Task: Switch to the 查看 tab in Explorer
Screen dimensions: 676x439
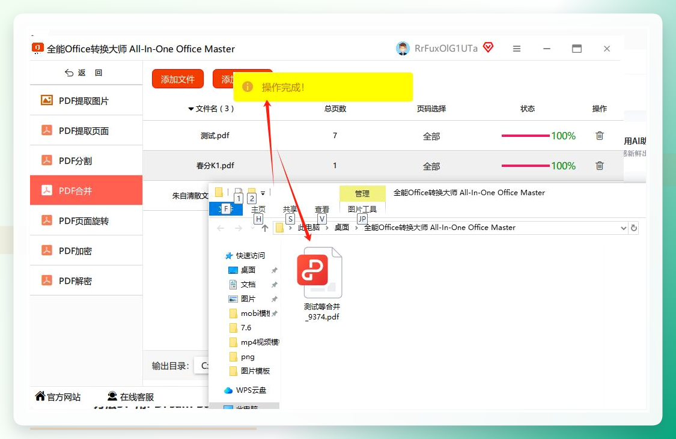Action: pos(322,209)
